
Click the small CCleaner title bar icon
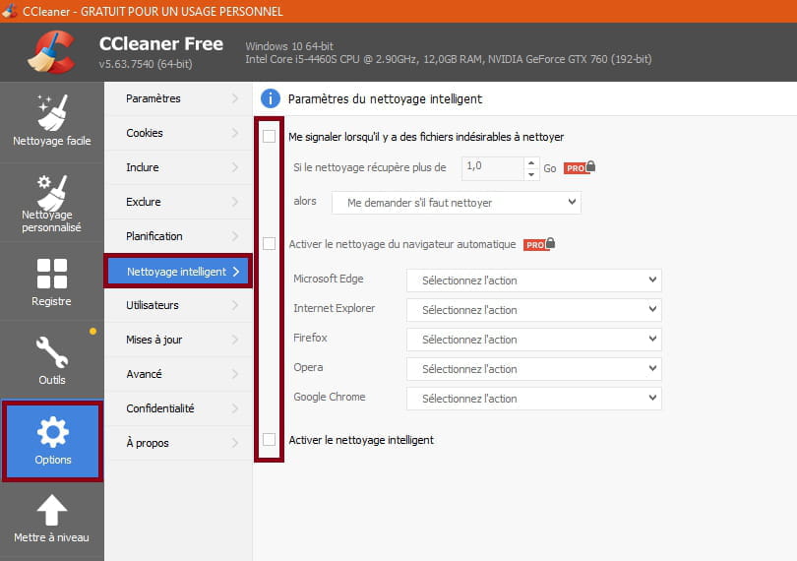pos(9,10)
